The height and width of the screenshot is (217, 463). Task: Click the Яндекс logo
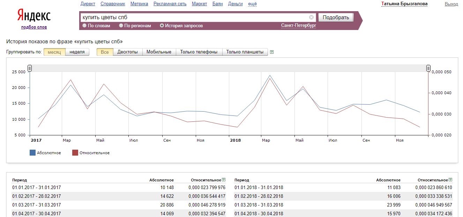34,16
